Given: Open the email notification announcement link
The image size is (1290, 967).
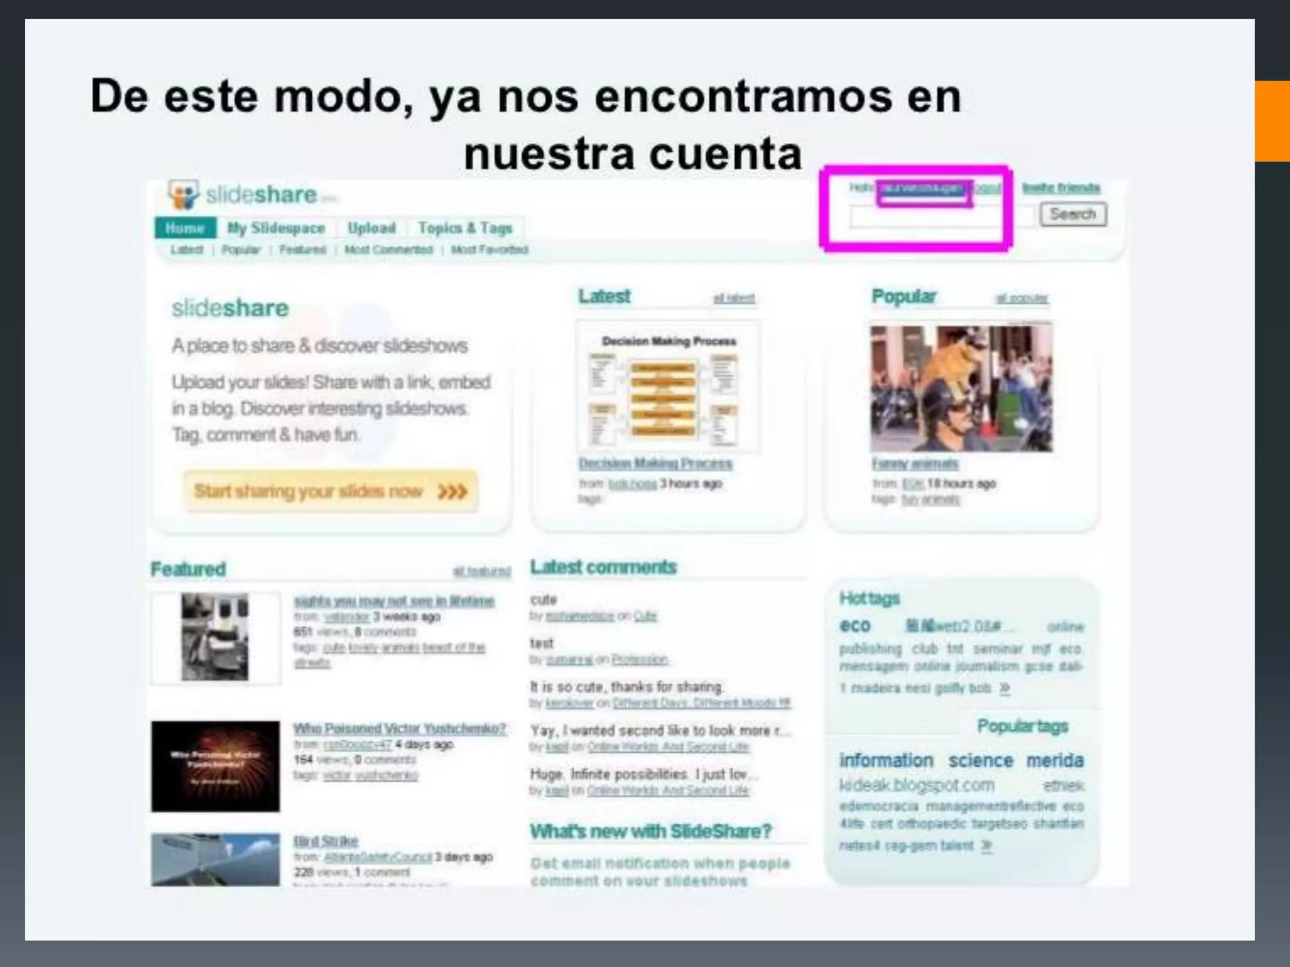Looking at the screenshot, I should pyautogui.click(x=660, y=872).
